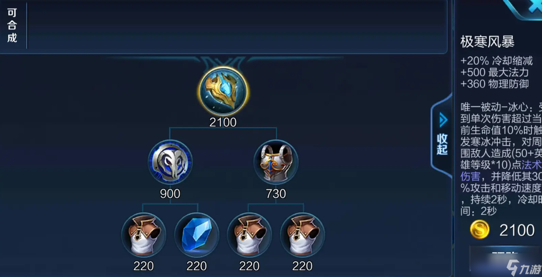This screenshot has width=542, height=277.
Task: Open the 可合成 side tab
Action: pyautogui.click(x=12, y=26)
